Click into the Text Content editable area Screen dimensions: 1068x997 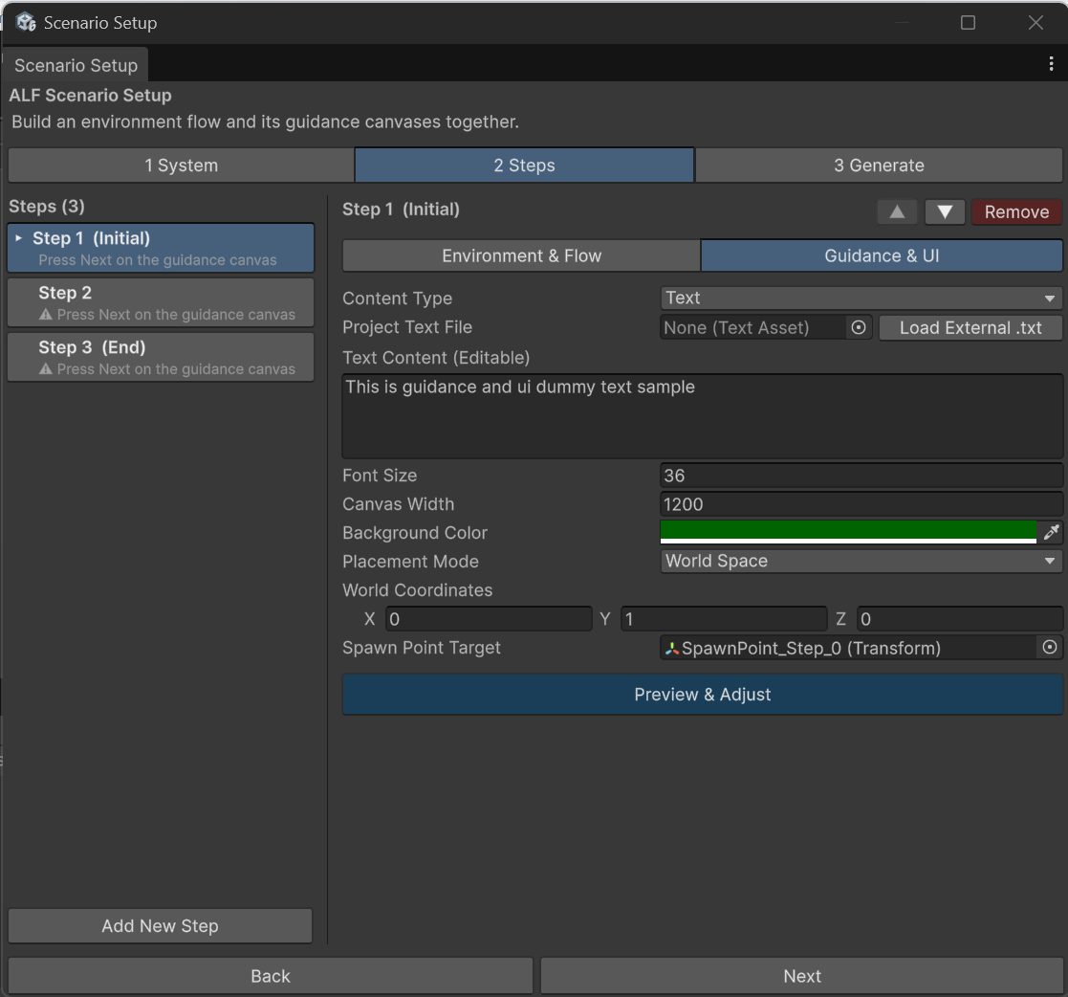click(702, 415)
